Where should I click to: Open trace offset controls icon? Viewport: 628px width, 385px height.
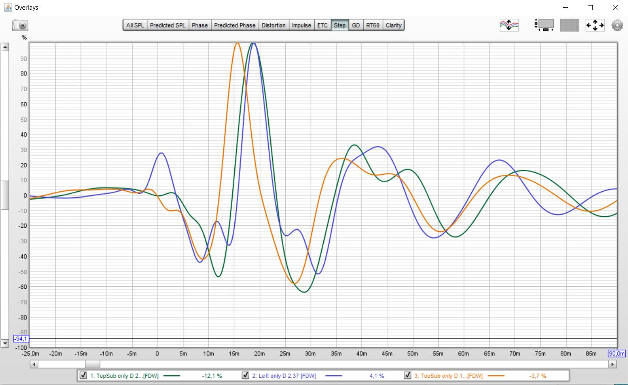tap(509, 25)
